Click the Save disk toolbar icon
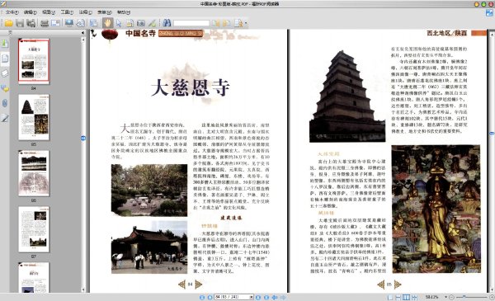Screen dimensions: 495x301 pyautogui.click(x=20, y=23)
